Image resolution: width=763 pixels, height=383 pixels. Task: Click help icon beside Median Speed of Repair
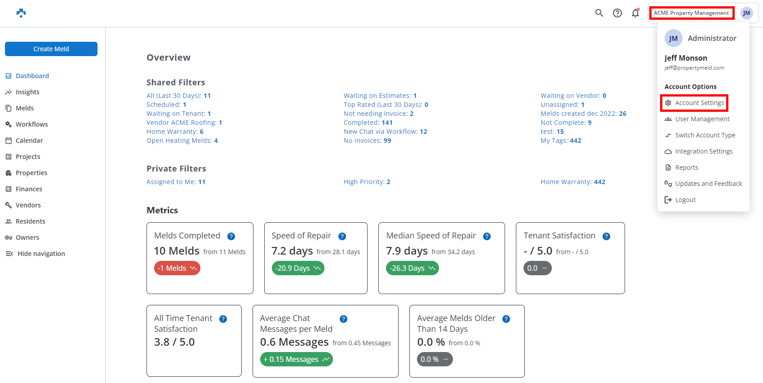coord(487,237)
